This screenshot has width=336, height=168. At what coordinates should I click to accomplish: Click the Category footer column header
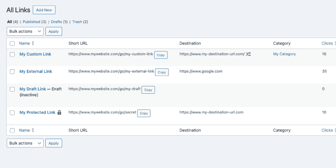[x=281, y=130]
